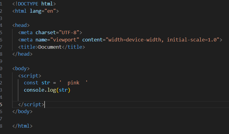This screenshot has width=229, height=134.
Task: Click the const keyword
Action: pos(31,83)
